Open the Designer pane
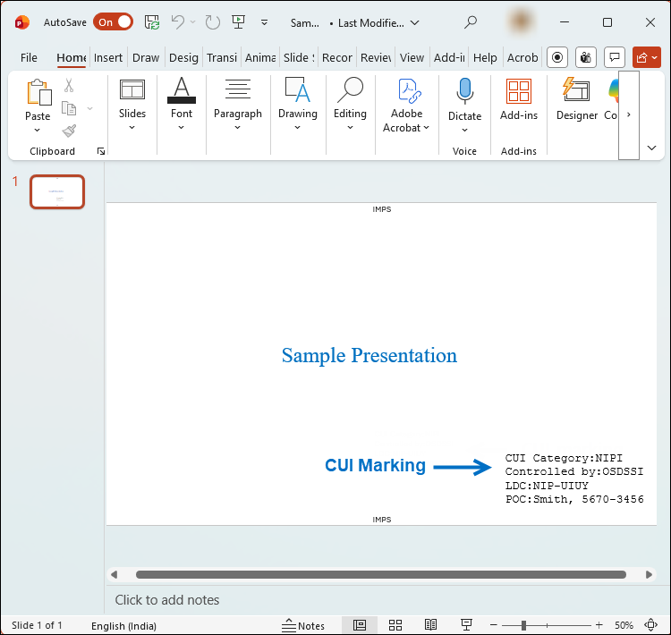671x635 pixels. 576,99
